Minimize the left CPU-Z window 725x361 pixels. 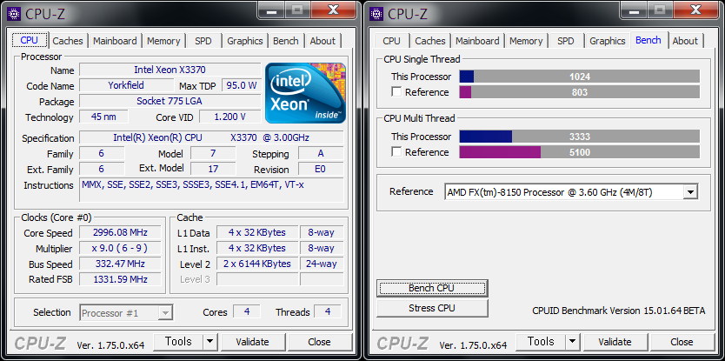[x=271, y=10]
